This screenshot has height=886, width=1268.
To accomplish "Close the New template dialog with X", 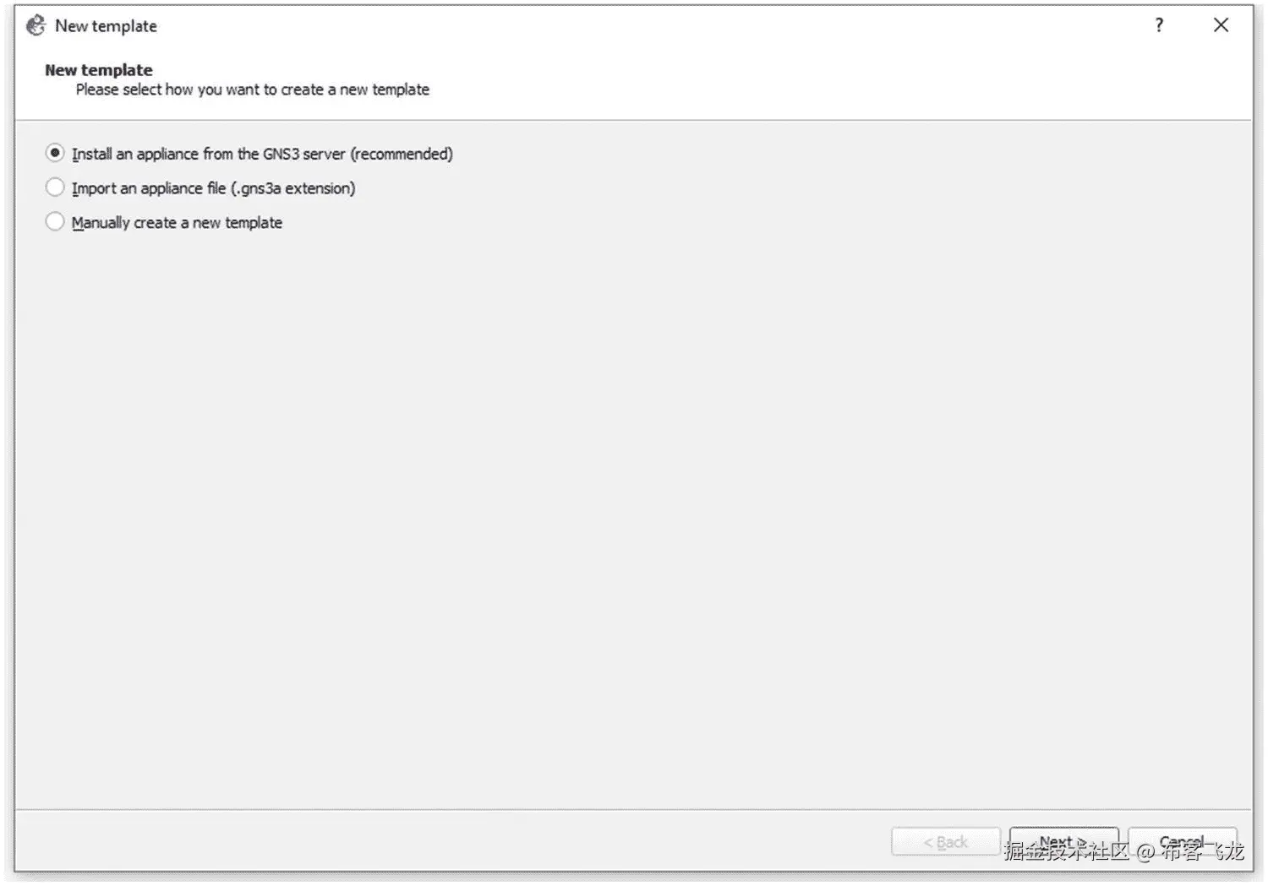I will click(1221, 25).
